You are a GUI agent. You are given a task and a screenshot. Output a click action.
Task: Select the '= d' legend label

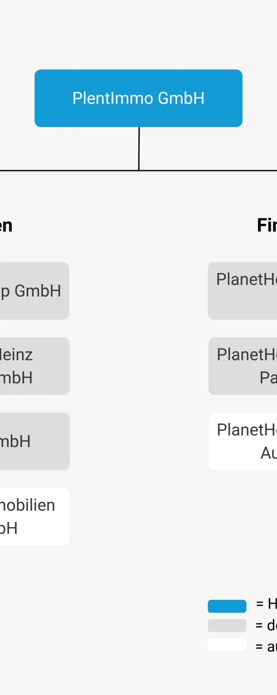click(x=266, y=625)
